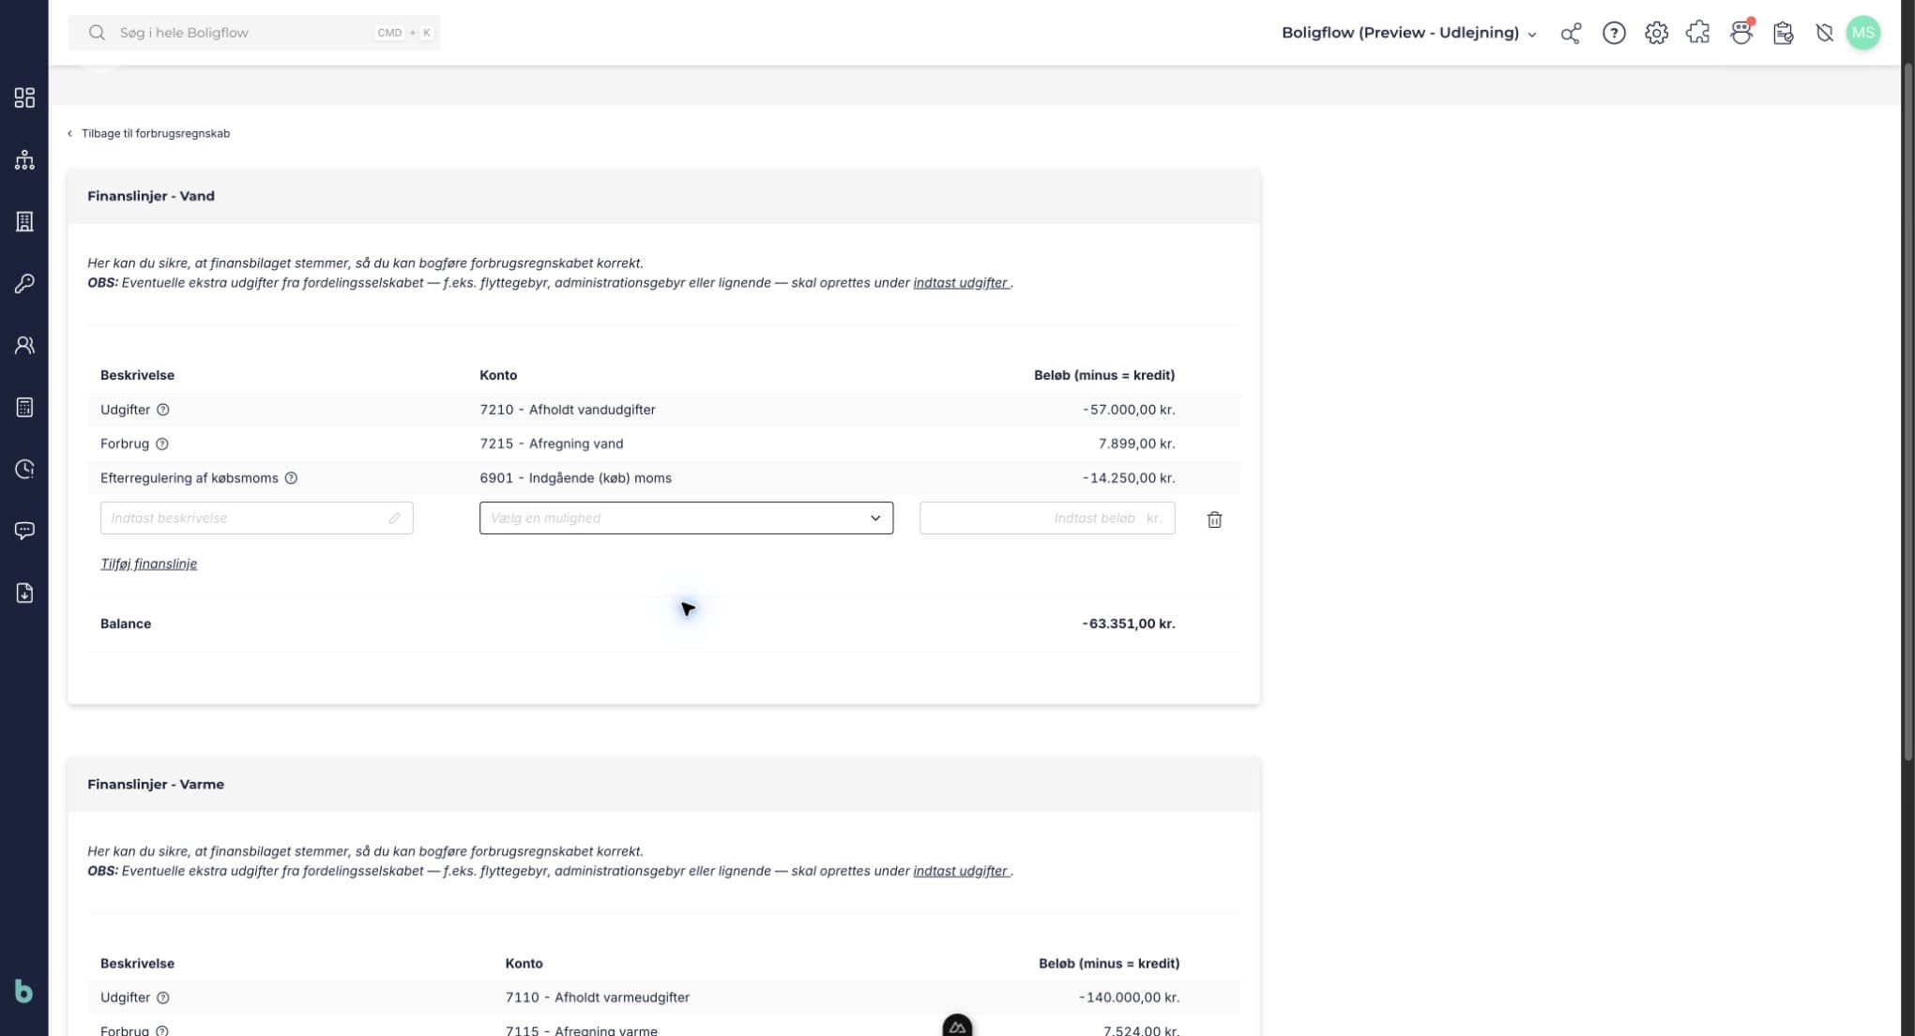Select the '7210 - Afholdt vandudgifter' account cell
Viewport: 1915px width, 1036px height.
point(568,410)
